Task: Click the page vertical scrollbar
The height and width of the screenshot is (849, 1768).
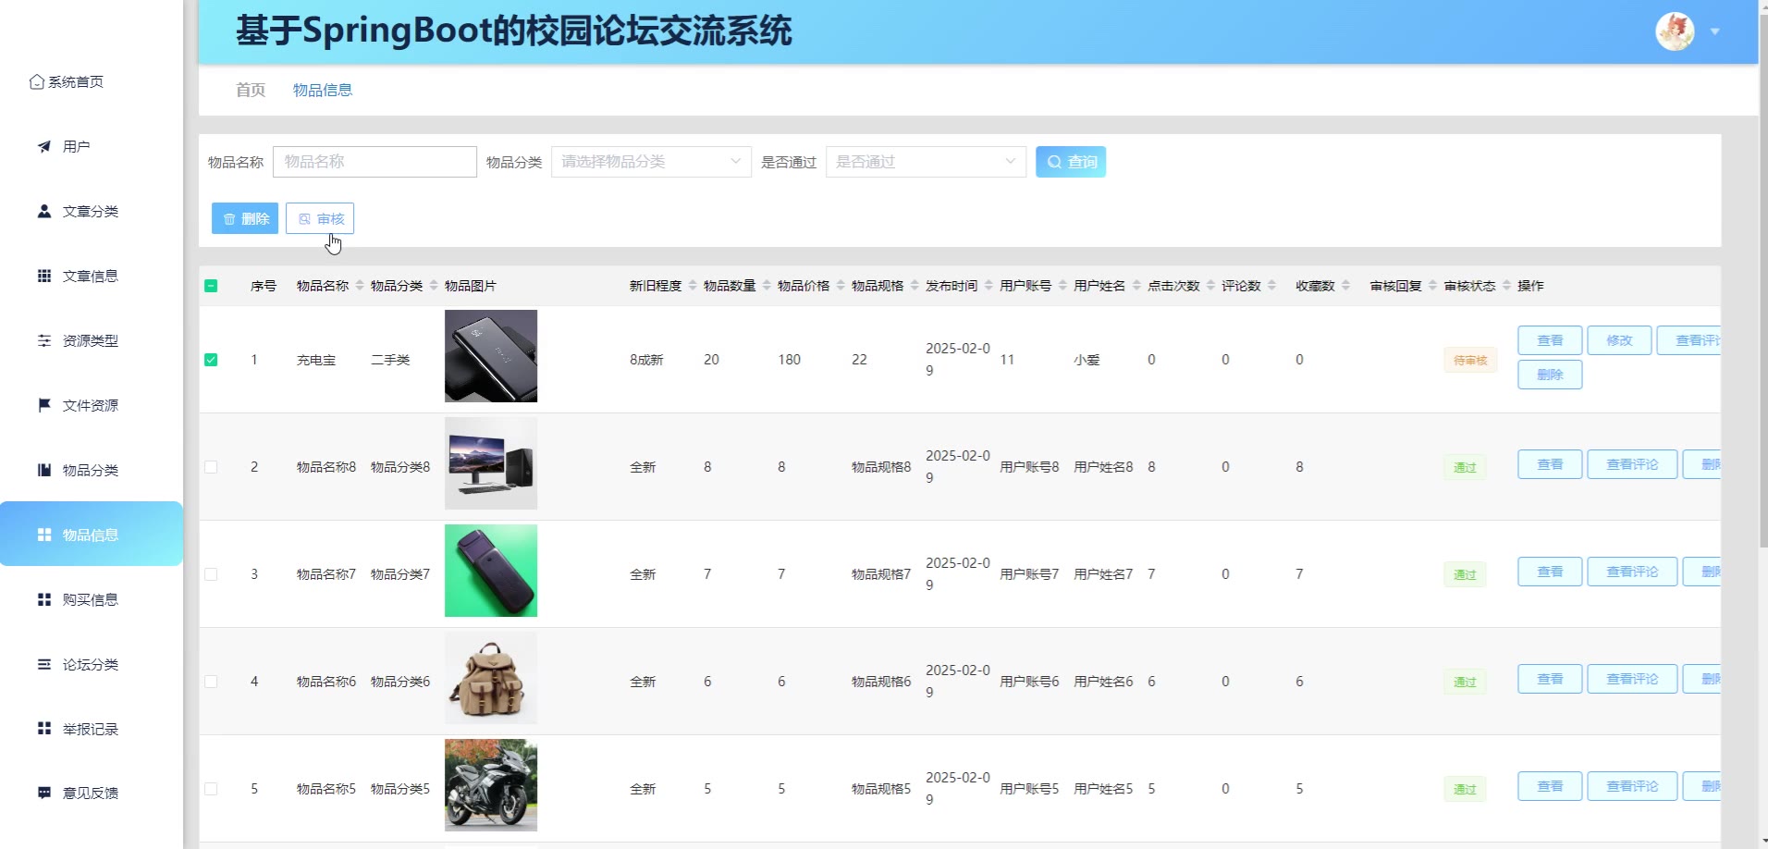Action: tap(1762, 277)
